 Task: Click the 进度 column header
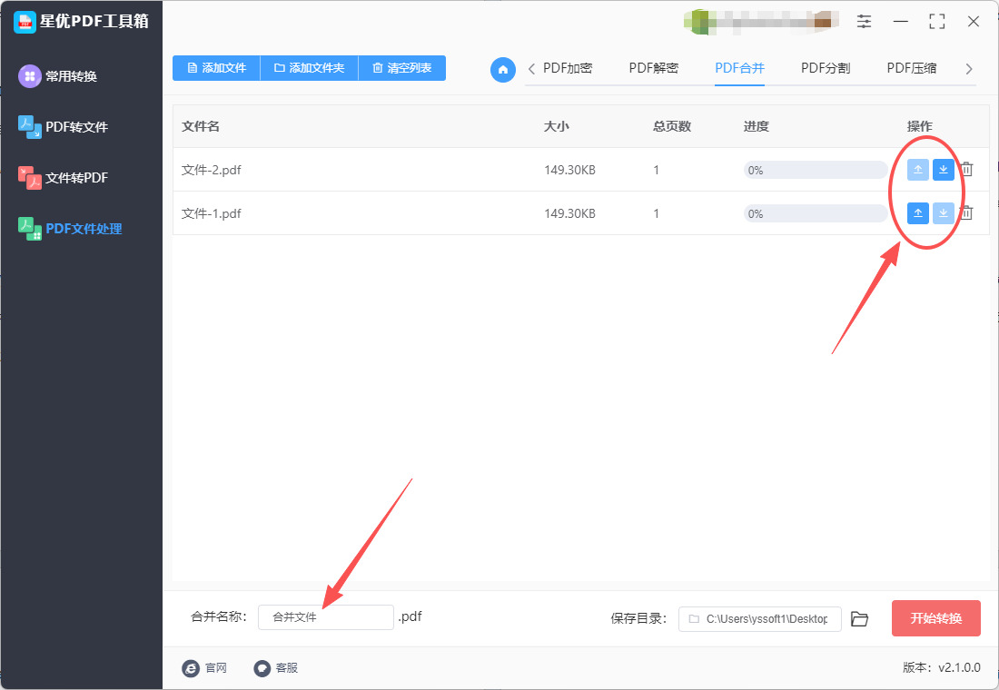tap(757, 126)
